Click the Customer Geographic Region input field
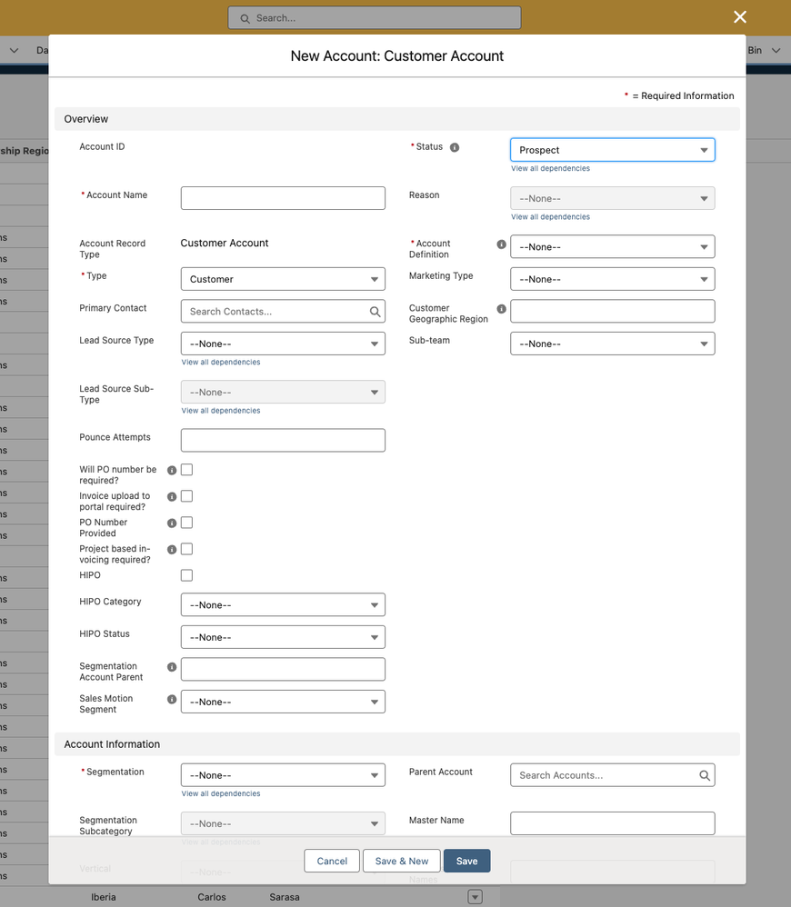The height and width of the screenshot is (907, 791). pos(612,311)
